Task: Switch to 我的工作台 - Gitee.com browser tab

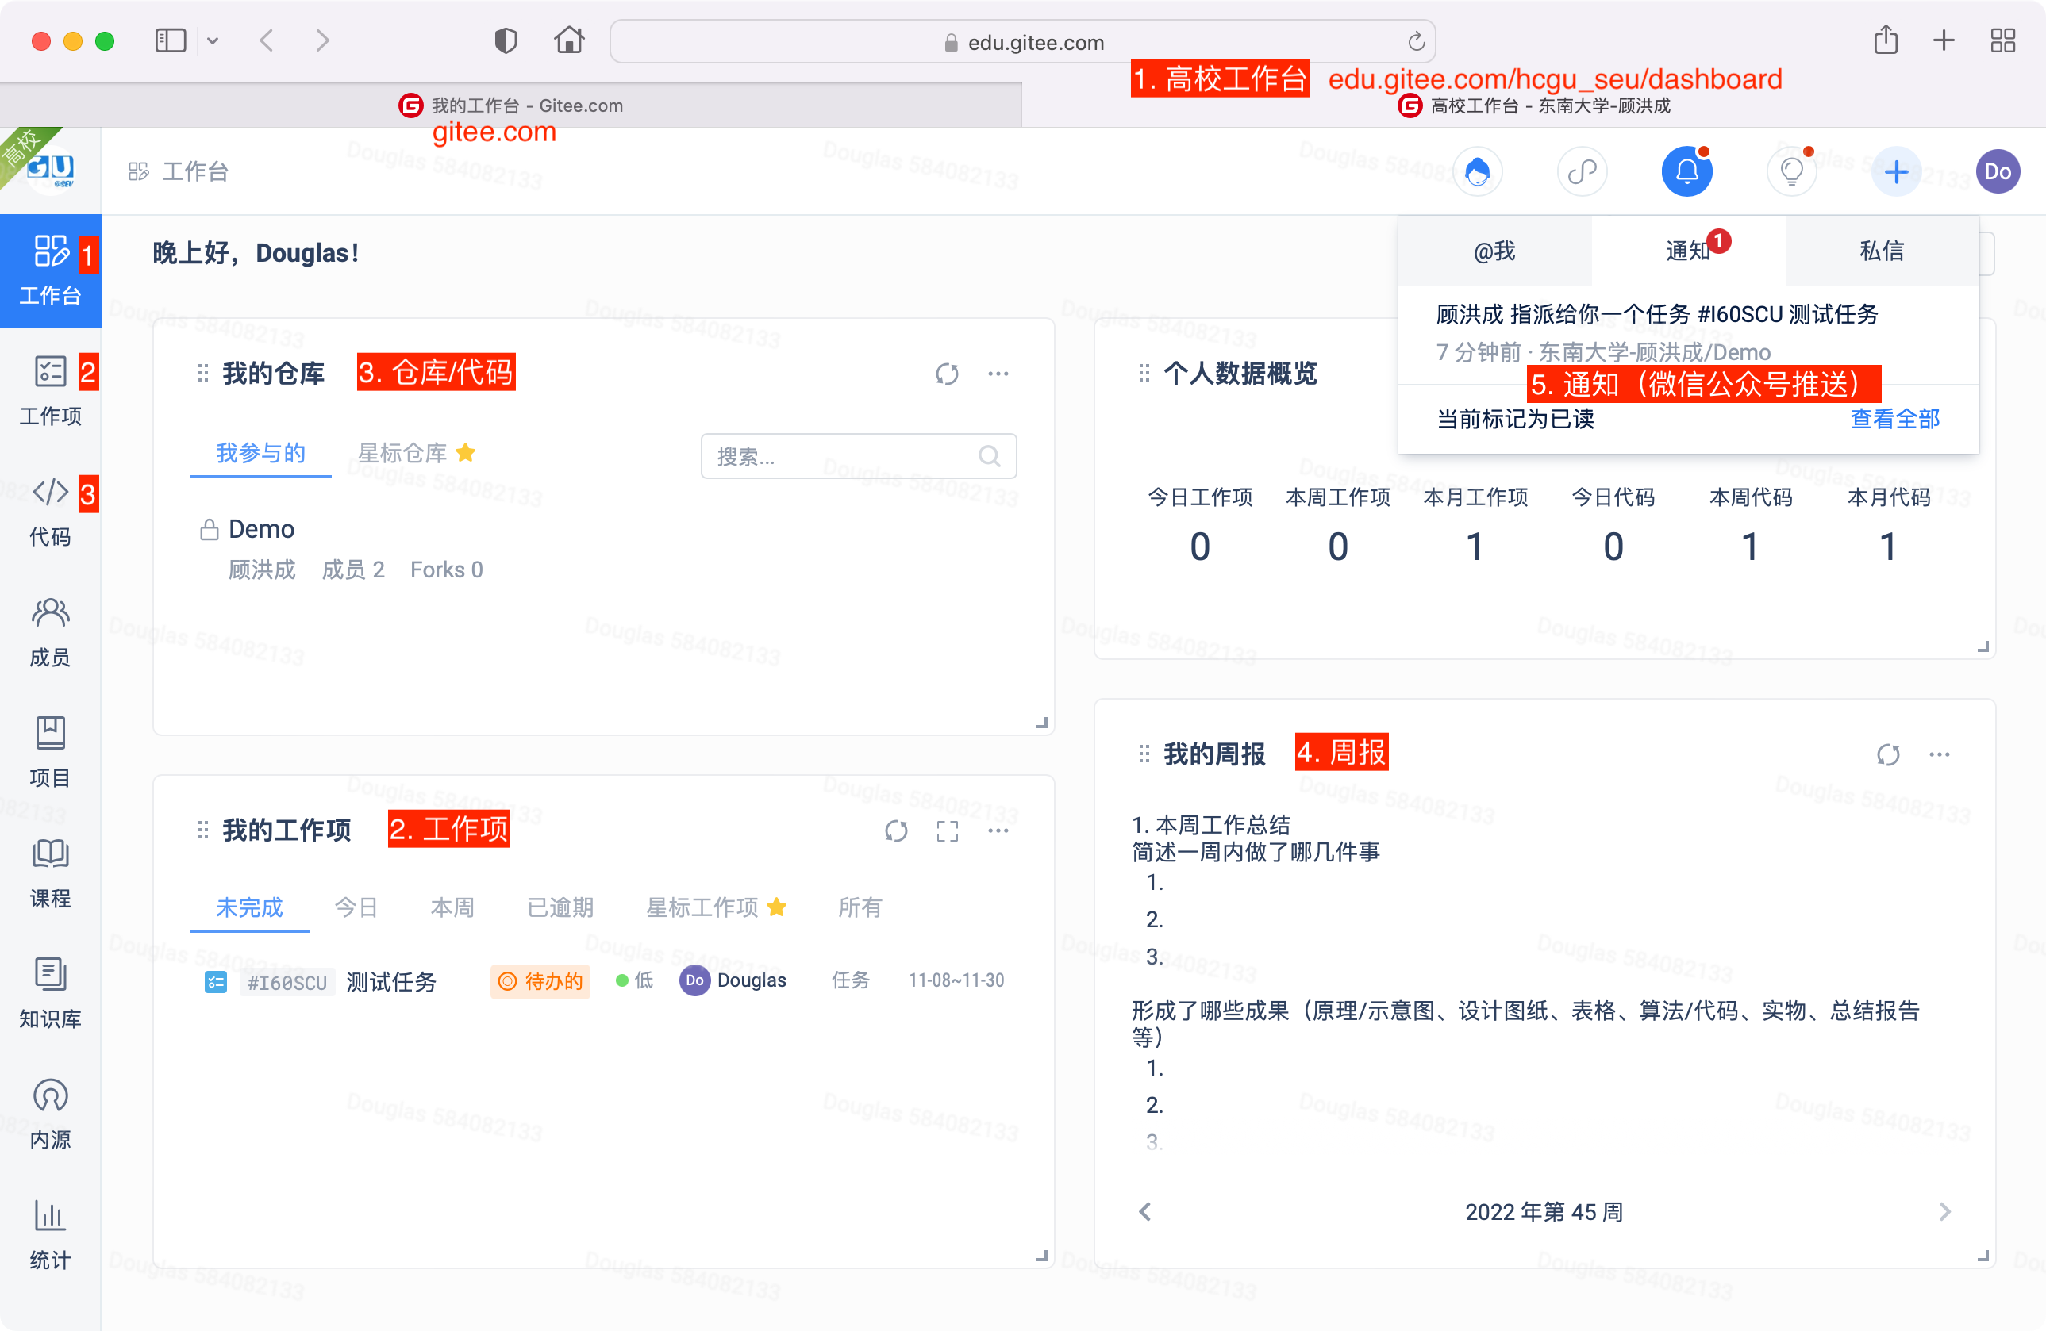Action: pyautogui.click(x=510, y=105)
